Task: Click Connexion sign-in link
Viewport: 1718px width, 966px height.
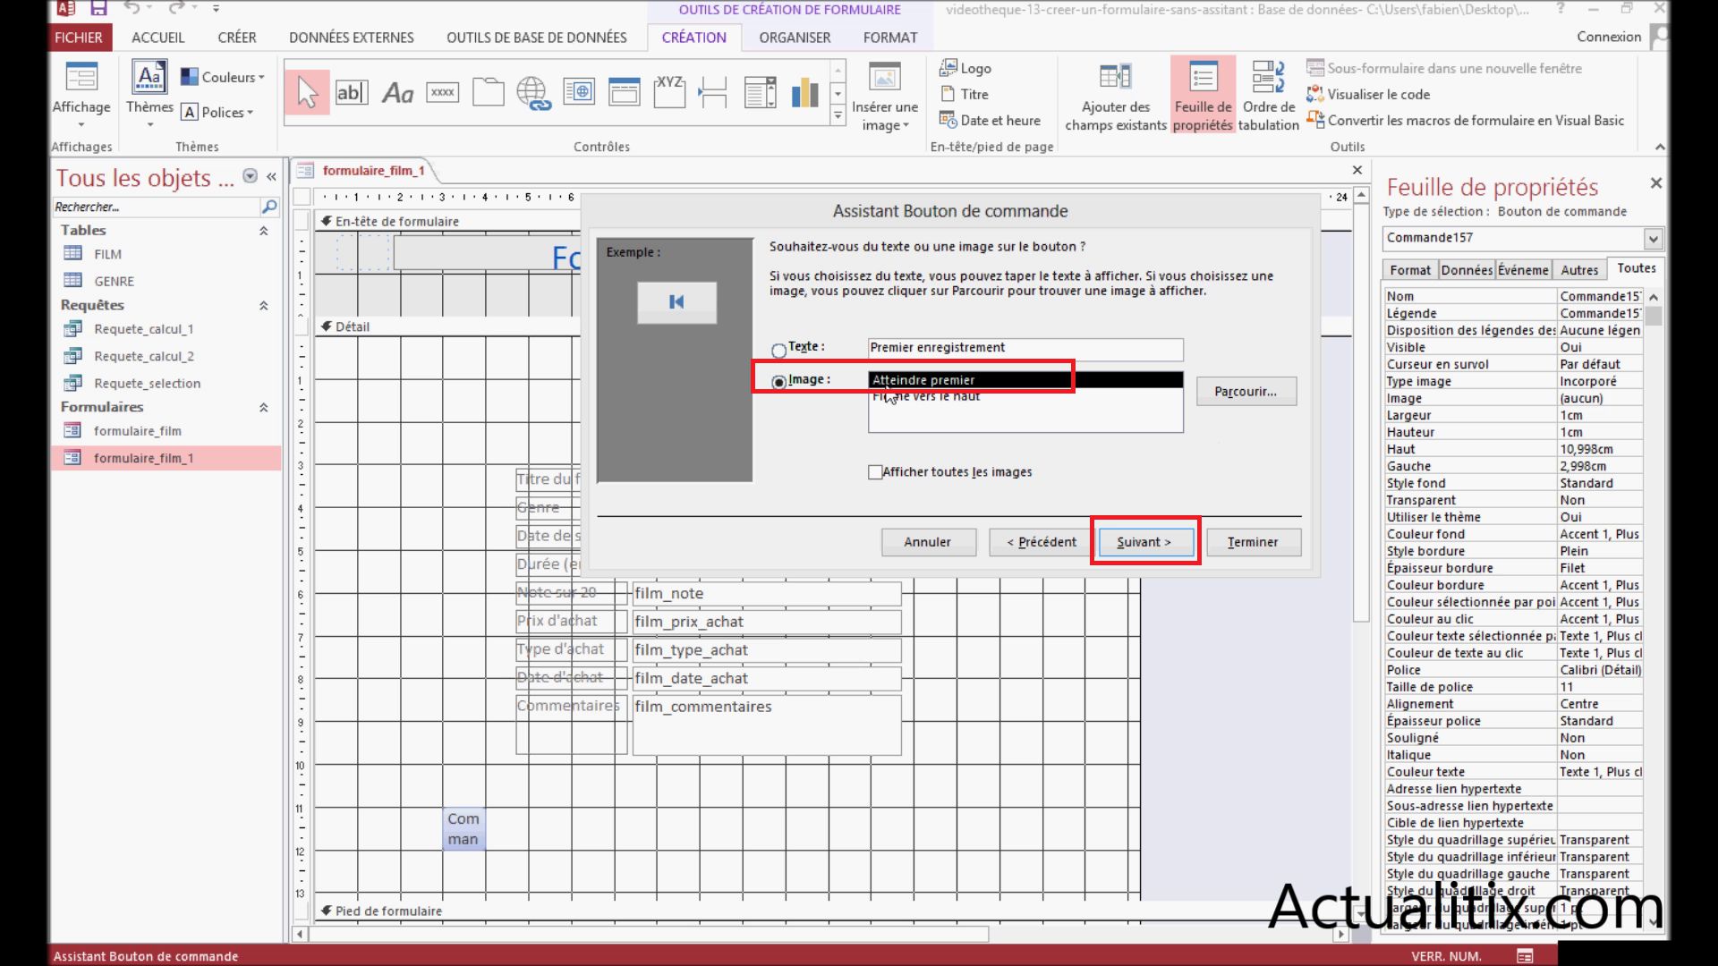Action: click(1609, 37)
